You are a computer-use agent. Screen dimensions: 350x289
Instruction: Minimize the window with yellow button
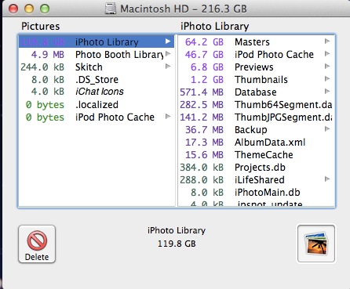[x=29, y=9]
